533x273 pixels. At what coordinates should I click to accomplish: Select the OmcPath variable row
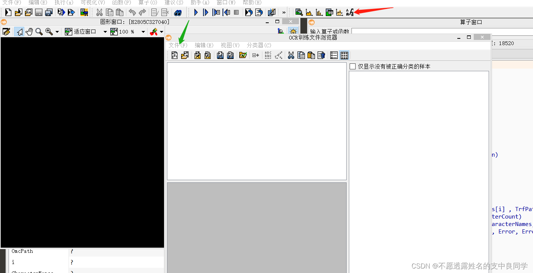pos(86,251)
